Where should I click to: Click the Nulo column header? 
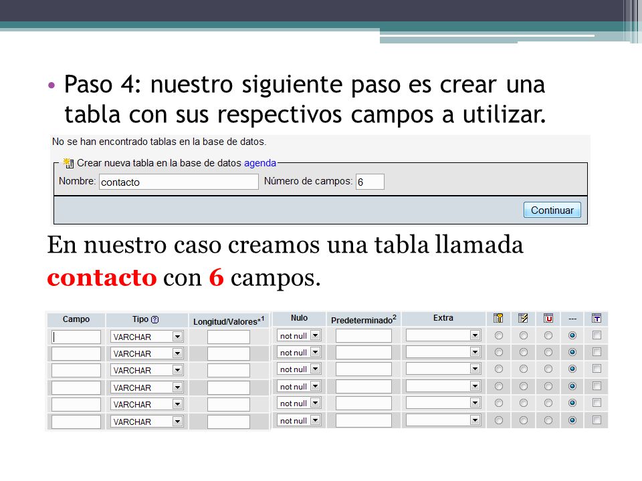tap(300, 318)
